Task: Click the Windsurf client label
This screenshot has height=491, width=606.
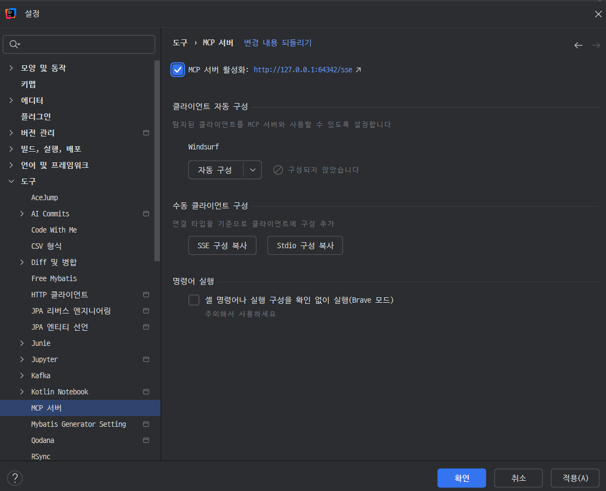Action: (x=203, y=147)
